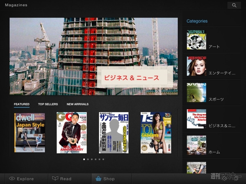
Task: Select the アート category thumbnail
Action: (x=196, y=40)
